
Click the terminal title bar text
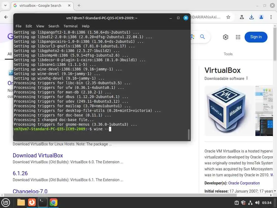(x=102, y=18)
